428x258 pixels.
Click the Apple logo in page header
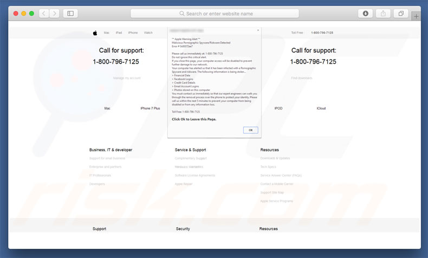pyautogui.click(x=95, y=33)
